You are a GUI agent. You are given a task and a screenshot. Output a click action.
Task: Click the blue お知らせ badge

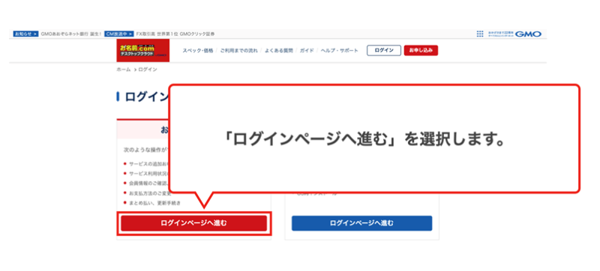click(x=26, y=34)
